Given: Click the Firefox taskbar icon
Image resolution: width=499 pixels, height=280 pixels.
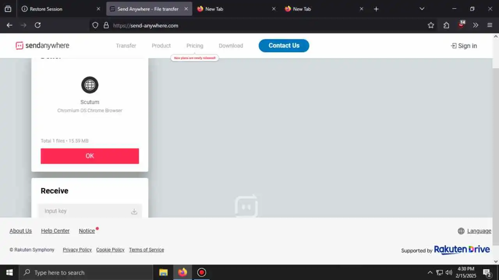Looking at the screenshot, I should (182, 272).
